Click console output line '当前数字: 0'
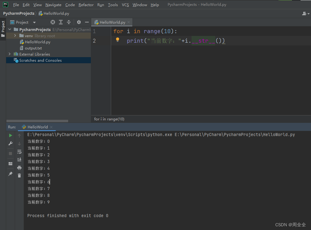 click(x=38, y=142)
